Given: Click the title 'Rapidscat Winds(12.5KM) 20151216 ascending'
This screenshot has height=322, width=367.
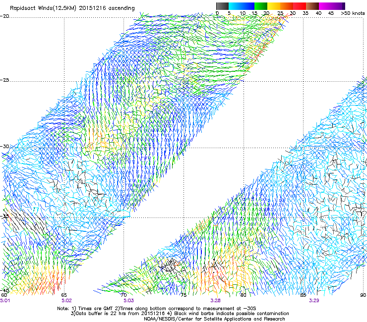Looking at the screenshot, I should pos(72,8).
